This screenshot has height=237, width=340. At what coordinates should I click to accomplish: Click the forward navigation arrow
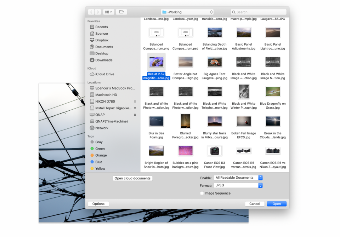[98, 12]
